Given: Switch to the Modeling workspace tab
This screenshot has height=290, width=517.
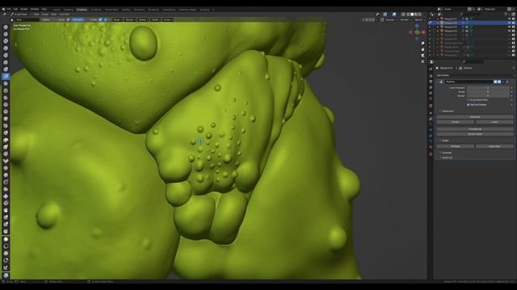Looking at the screenshot, I should tap(68, 10).
